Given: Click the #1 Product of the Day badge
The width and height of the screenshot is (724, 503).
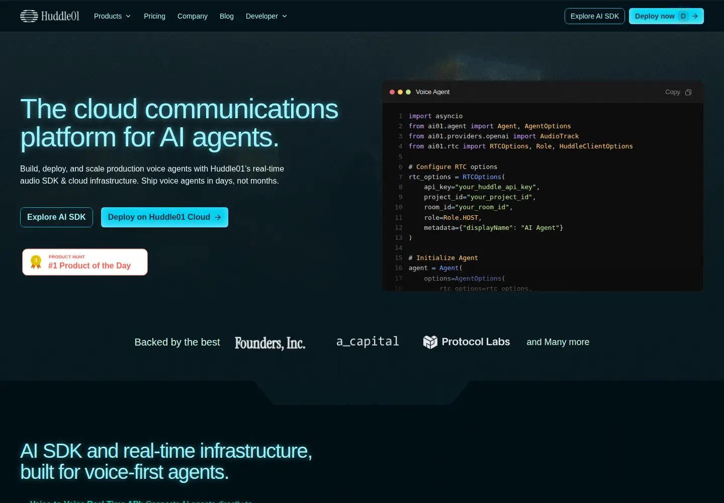Looking at the screenshot, I should (85, 262).
